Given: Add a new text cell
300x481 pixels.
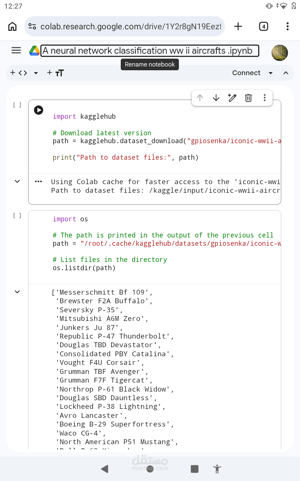Looking at the screenshot, I should click(x=55, y=73).
